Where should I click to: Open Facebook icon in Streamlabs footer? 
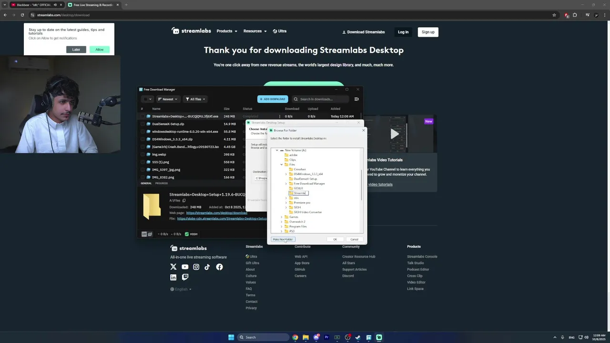click(219, 267)
